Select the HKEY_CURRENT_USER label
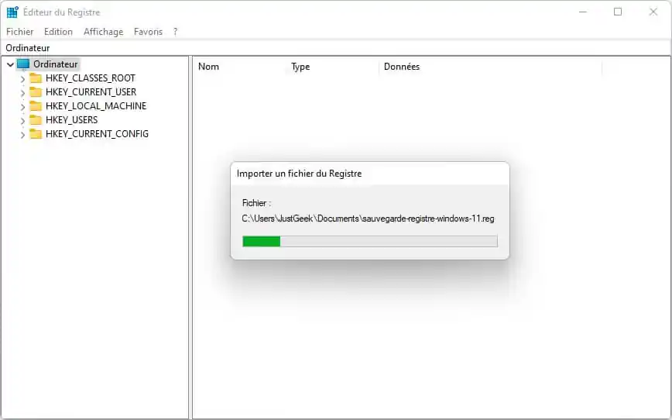The image size is (672, 420). pos(91,91)
